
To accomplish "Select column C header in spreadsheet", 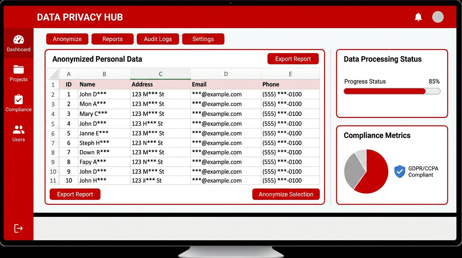I will pyautogui.click(x=160, y=74).
